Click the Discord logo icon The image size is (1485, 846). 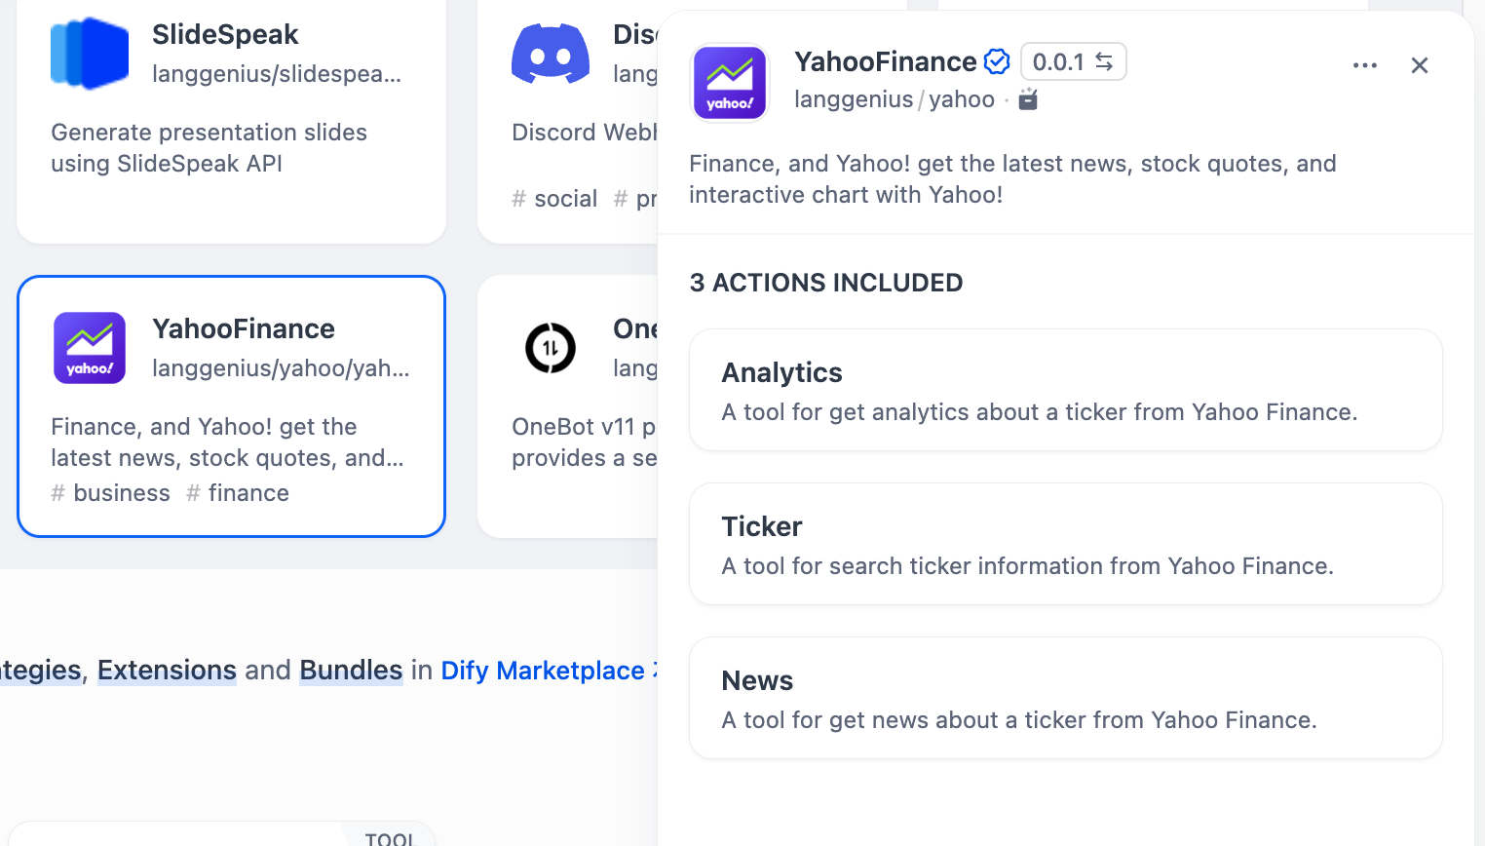click(x=551, y=54)
